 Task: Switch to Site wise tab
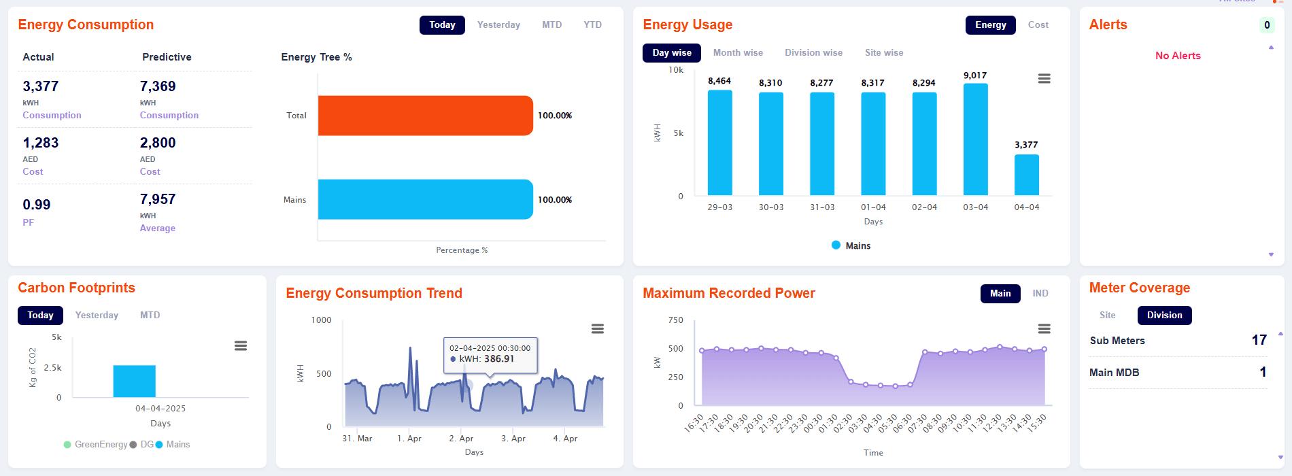[x=884, y=53]
